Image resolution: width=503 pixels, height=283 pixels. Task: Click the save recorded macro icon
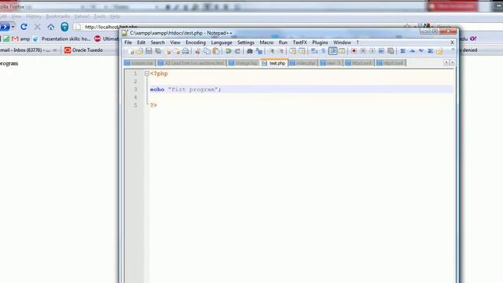[391, 51]
